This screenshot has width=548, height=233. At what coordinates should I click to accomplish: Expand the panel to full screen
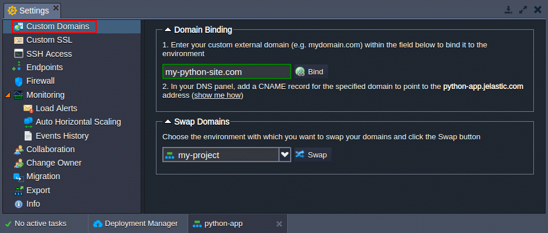pyautogui.click(x=523, y=10)
